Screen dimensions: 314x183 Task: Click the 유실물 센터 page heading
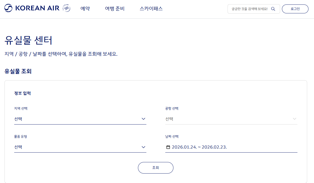[x=28, y=40]
